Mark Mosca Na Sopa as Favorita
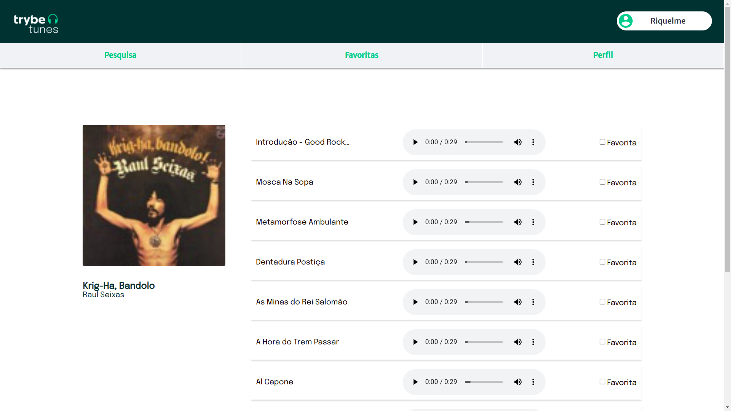Image resolution: width=731 pixels, height=411 pixels. click(602, 182)
